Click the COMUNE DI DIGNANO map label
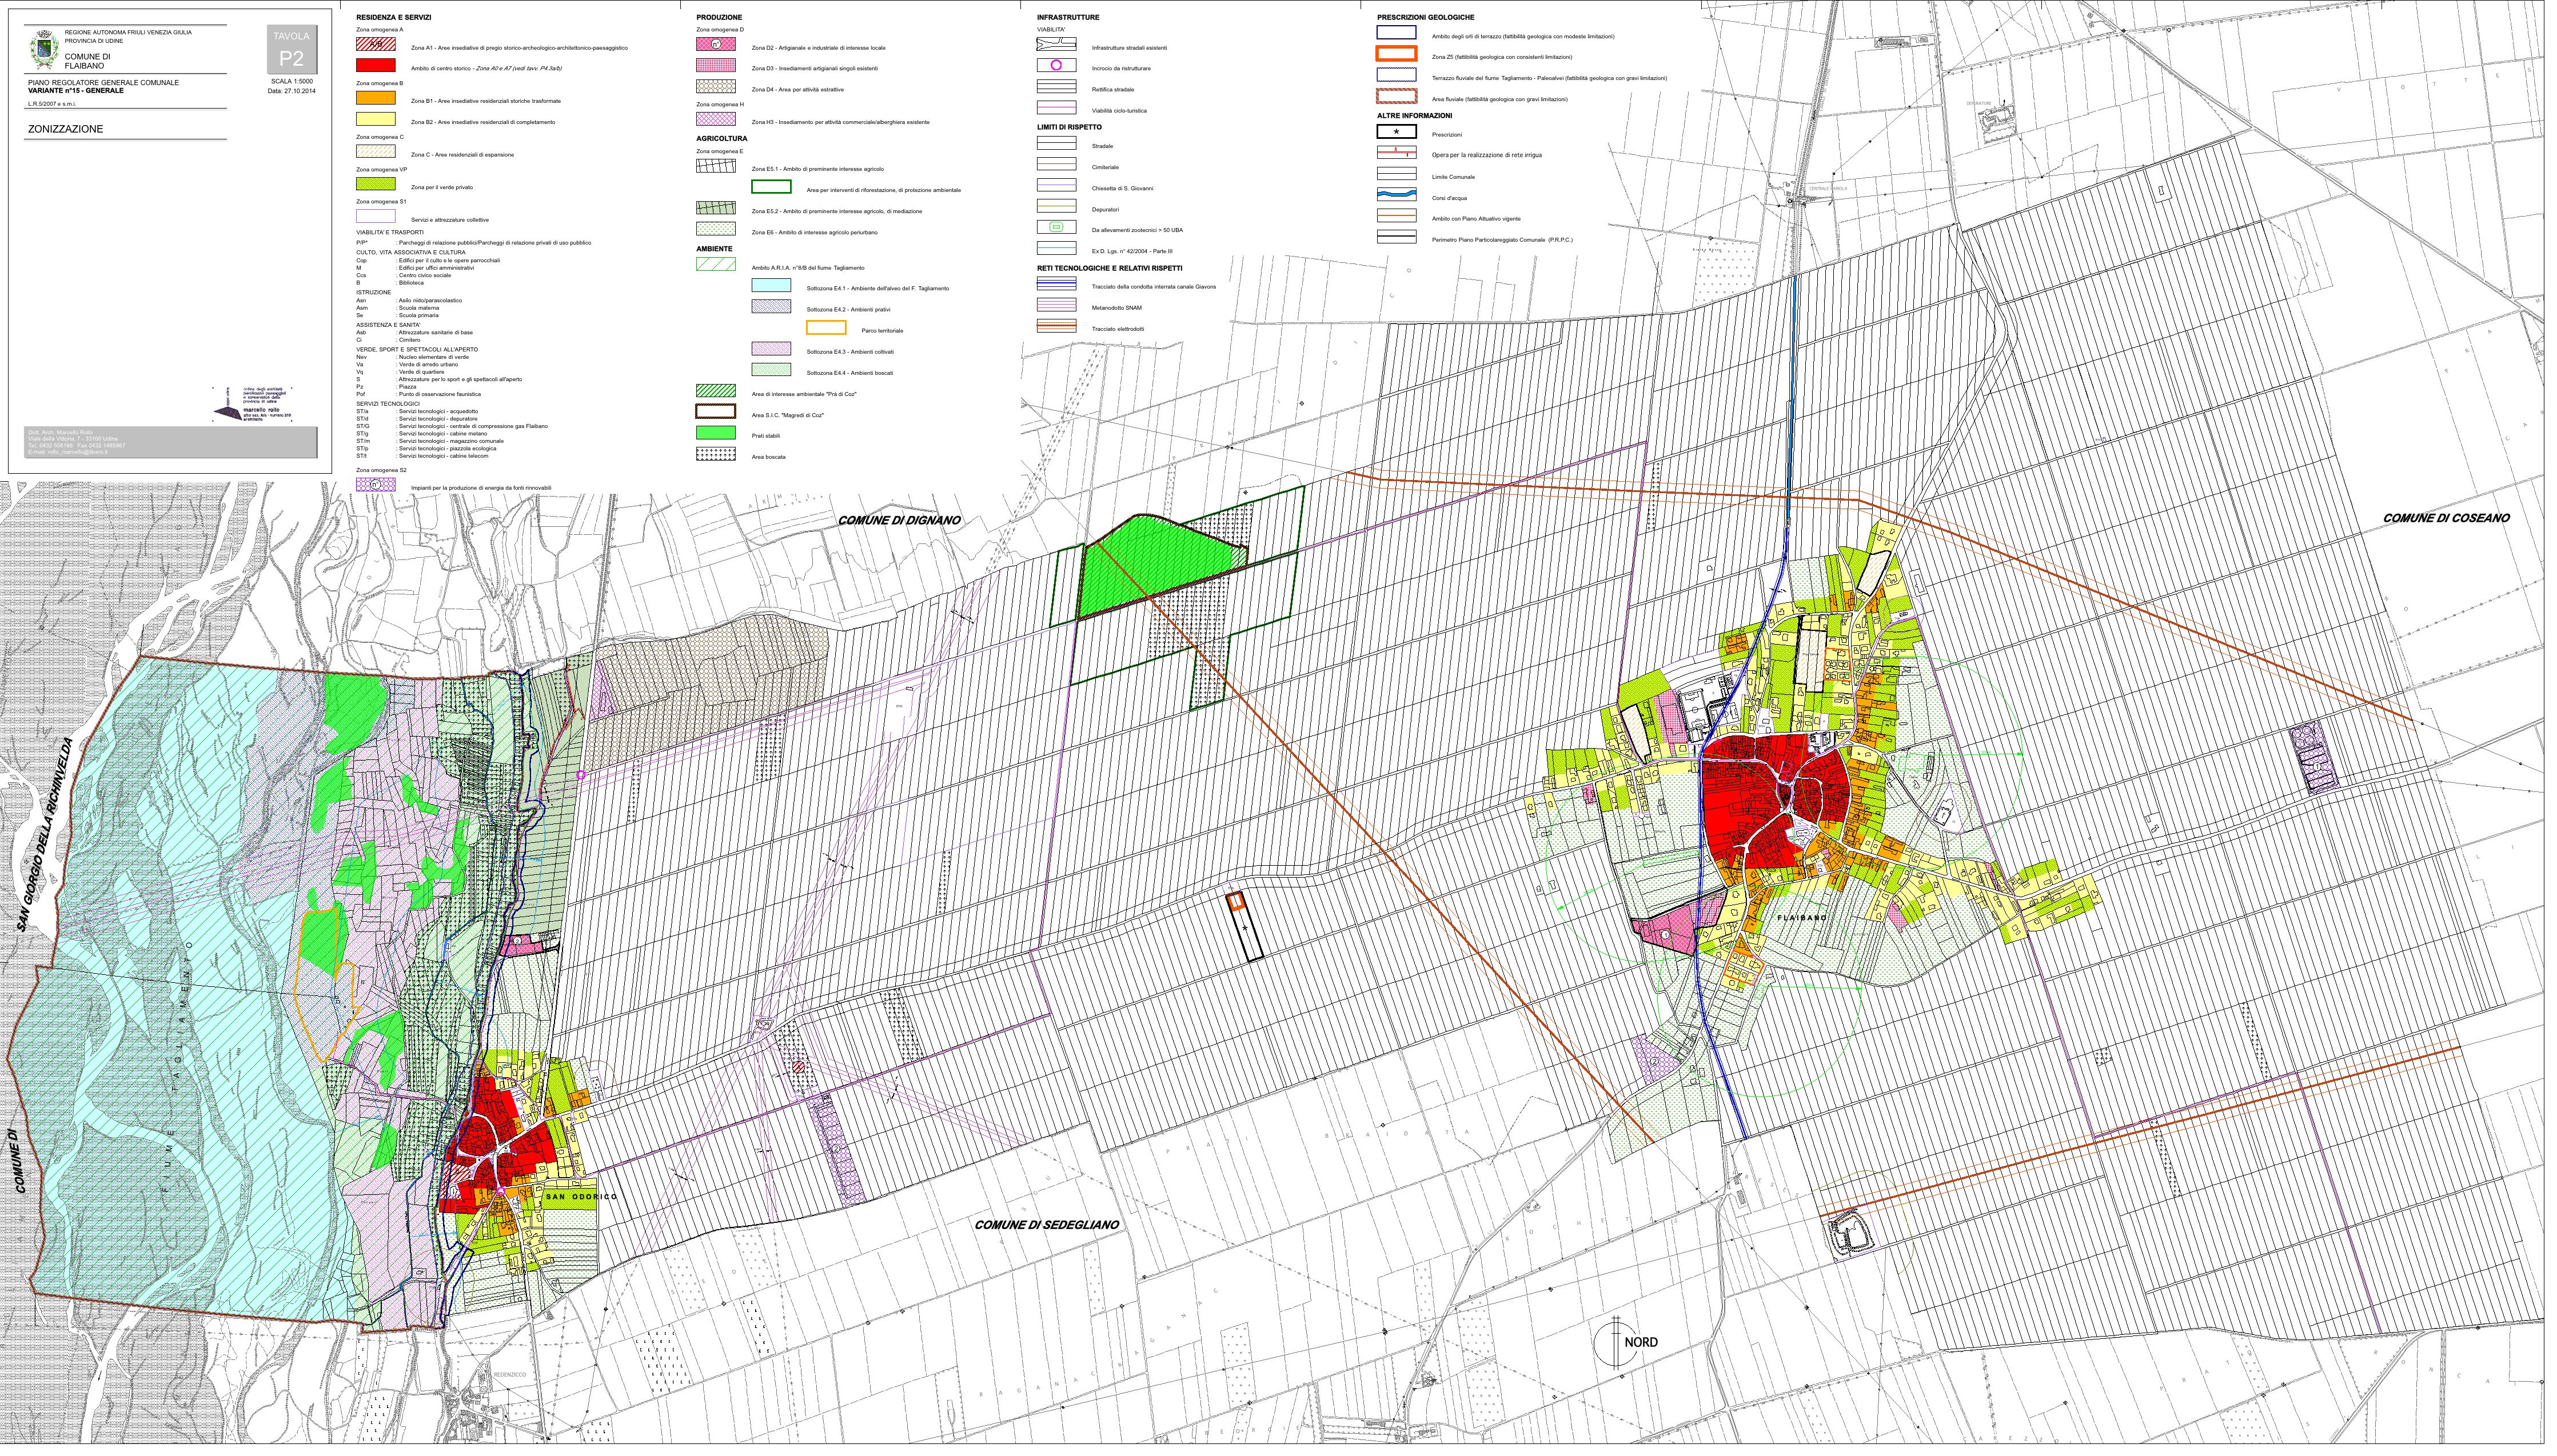 [x=899, y=520]
